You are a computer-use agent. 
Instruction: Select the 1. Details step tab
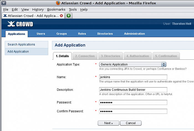pos(62,56)
